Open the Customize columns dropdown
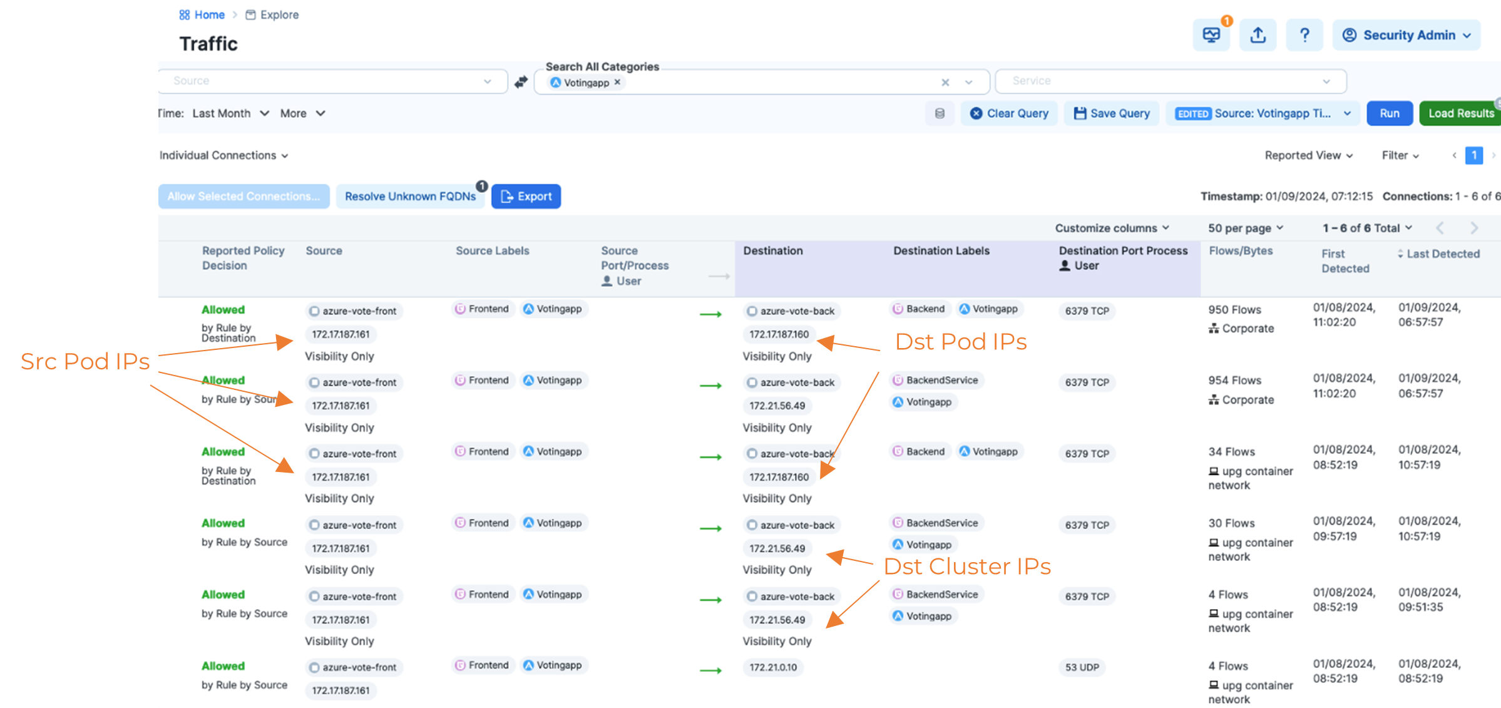 click(x=1112, y=228)
